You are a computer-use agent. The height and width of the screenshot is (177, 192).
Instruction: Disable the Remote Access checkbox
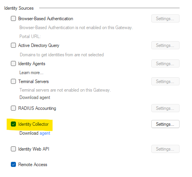coord(13,165)
